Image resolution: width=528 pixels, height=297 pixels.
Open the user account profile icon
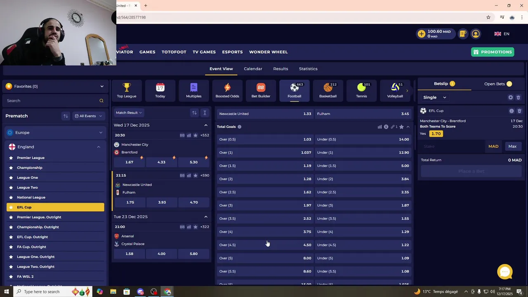476,34
